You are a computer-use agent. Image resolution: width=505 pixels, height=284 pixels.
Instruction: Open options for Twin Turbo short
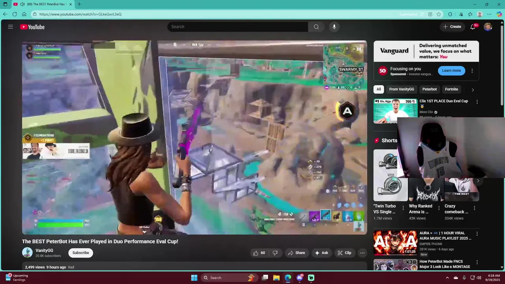[403, 208]
